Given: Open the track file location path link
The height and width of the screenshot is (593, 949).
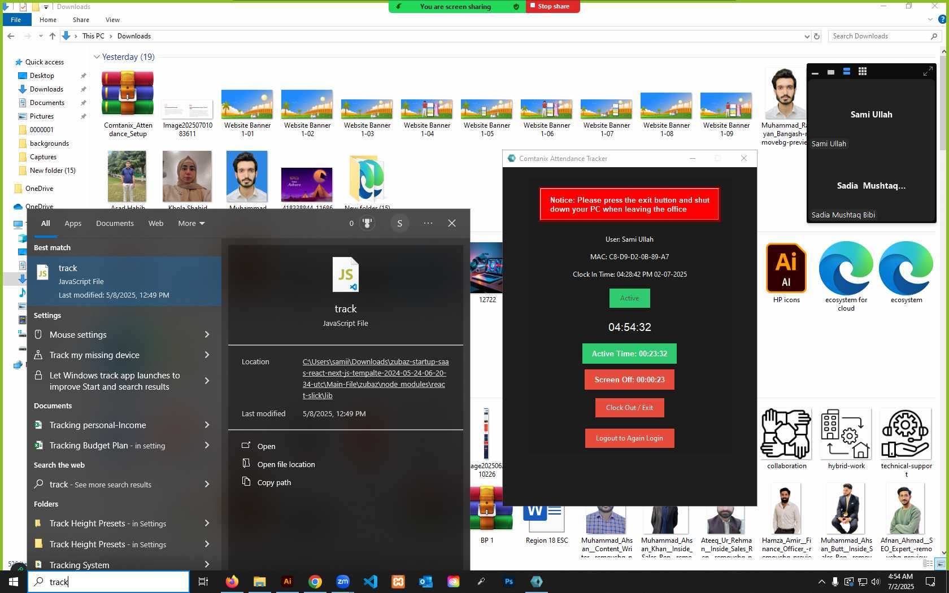Looking at the screenshot, I should coord(376,379).
